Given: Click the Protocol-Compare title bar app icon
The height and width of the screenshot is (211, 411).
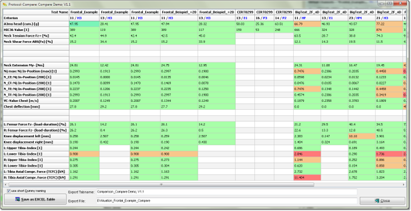Looking at the screenshot, I should point(5,5).
